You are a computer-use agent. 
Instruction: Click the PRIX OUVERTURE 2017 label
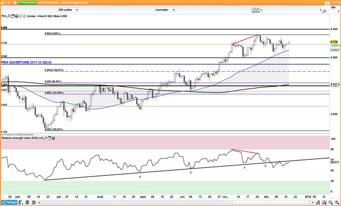(26, 62)
